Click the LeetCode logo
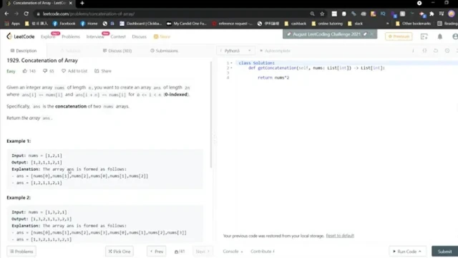The height and width of the screenshot is (258, 458). click(20, 37)
